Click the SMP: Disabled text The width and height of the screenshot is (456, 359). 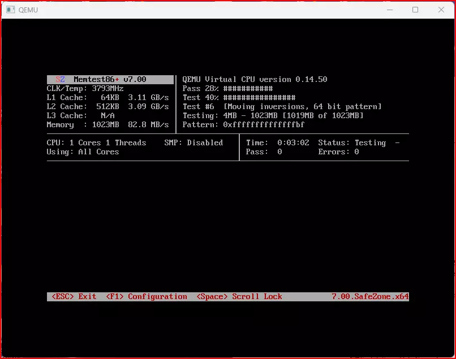pos(193,142)
